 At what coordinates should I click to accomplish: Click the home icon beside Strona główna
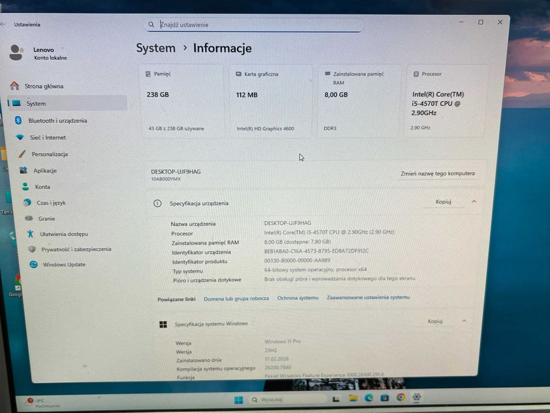coord(15,86)
